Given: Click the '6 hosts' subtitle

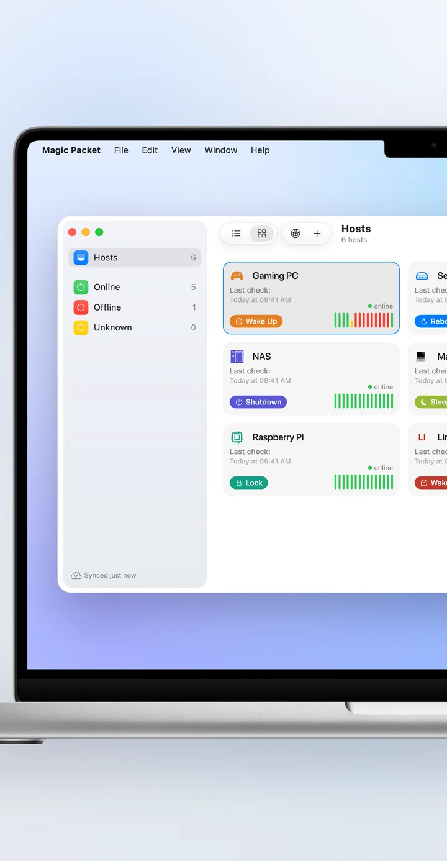Looking at the screenshot, I should point(354,240).
